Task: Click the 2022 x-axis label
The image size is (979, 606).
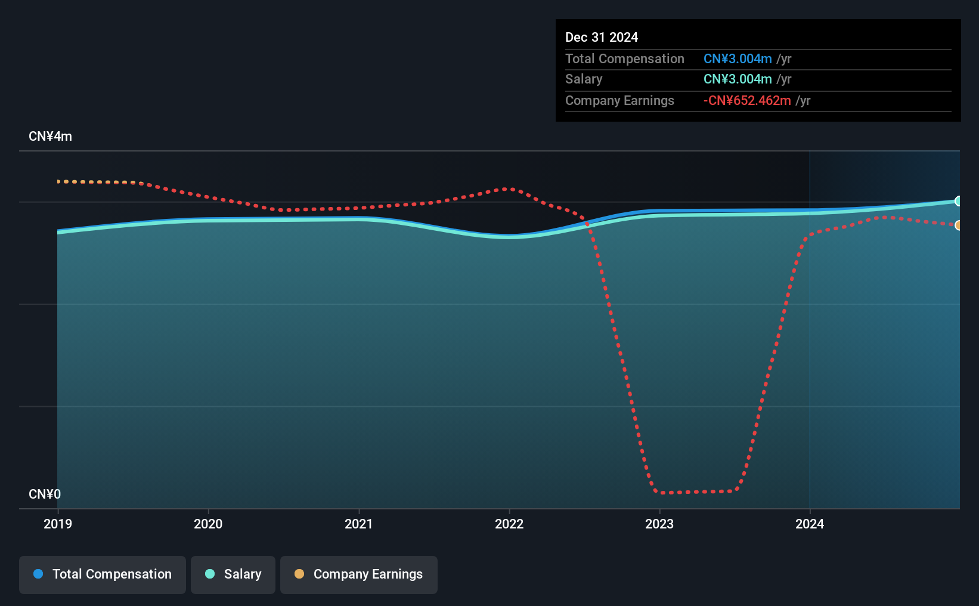Action: (509, 524)
